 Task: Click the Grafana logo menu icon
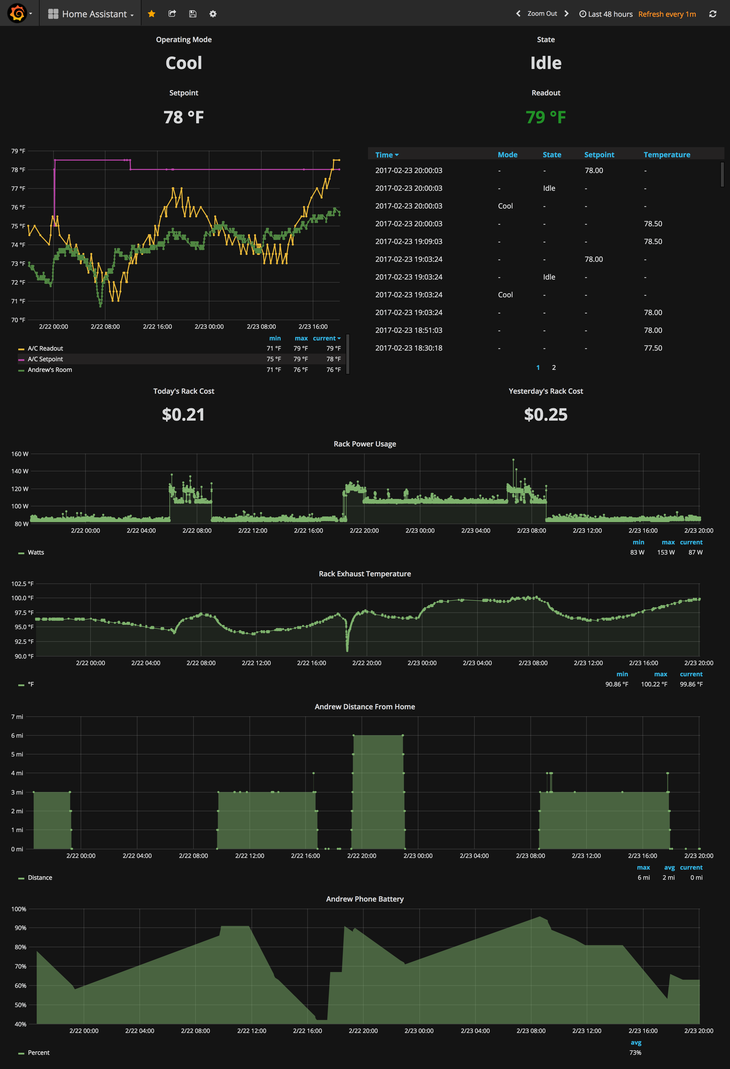point(17,13)
